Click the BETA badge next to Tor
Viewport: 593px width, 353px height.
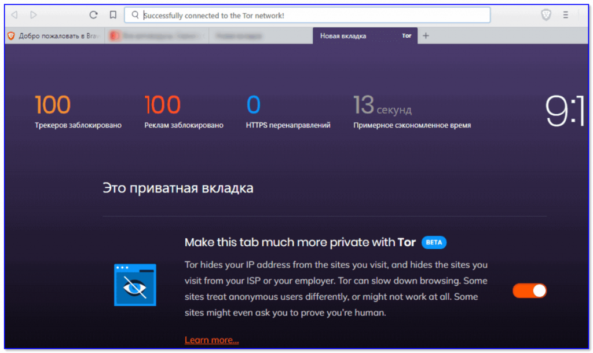click(434, 242)
